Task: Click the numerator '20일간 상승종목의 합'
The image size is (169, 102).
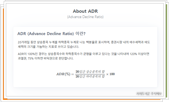Action: pos(90,72)
